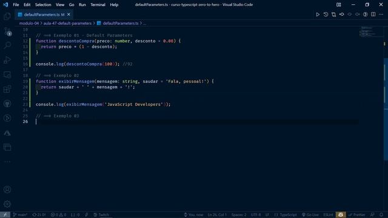This screenshot has height=218, width=388.
Task: Open the Selection menu
Action: click(43, 5)
